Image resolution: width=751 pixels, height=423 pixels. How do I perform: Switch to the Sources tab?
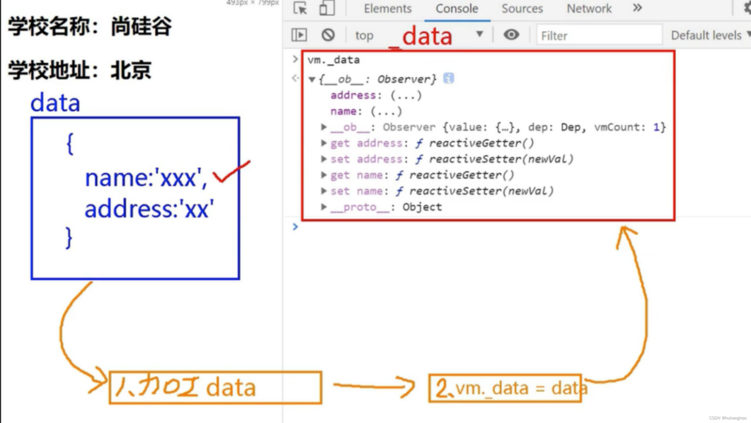(522, 9)
